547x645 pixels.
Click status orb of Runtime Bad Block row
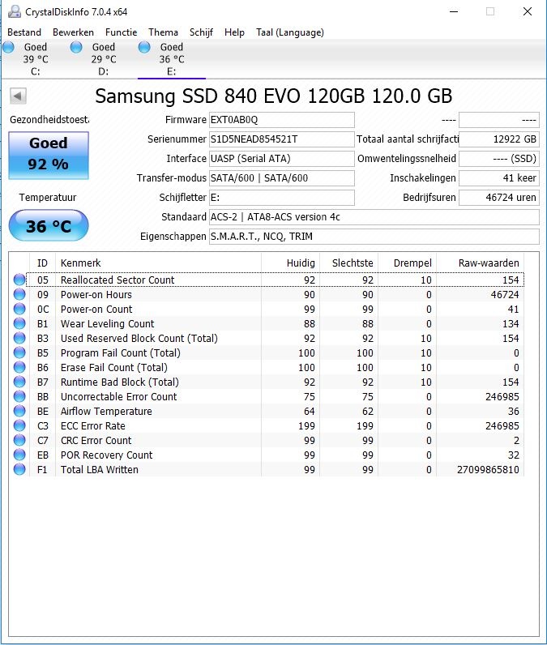pos(19,382)
